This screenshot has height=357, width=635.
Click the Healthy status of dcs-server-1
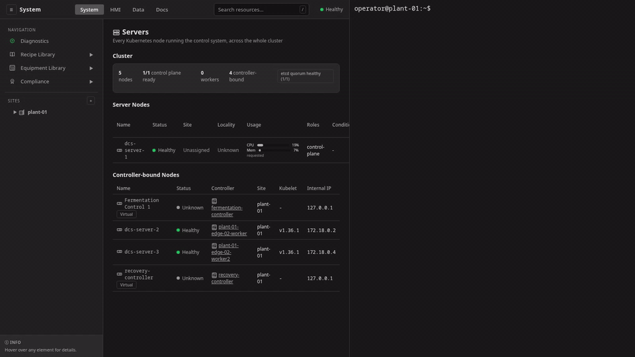click(x=163, y=150)
